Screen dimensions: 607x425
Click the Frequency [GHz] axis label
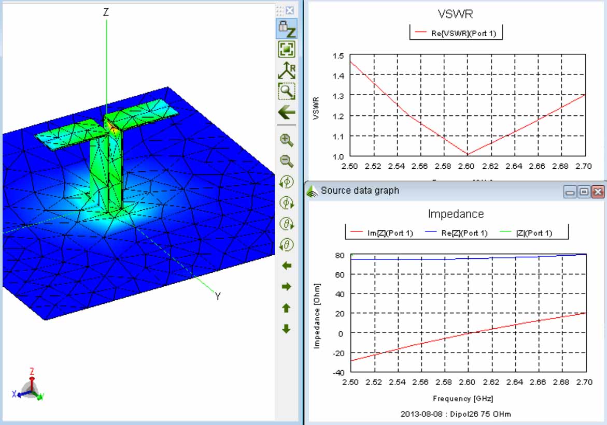(x=462, y=398)
